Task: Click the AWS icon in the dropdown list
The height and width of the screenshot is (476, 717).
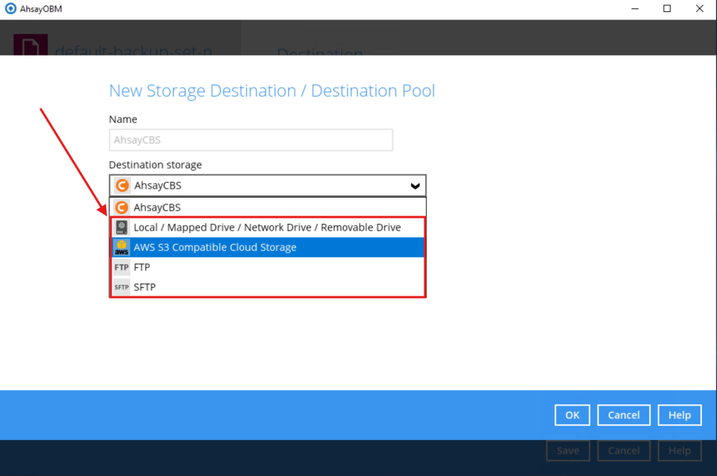Action: (x=122, y=248)
